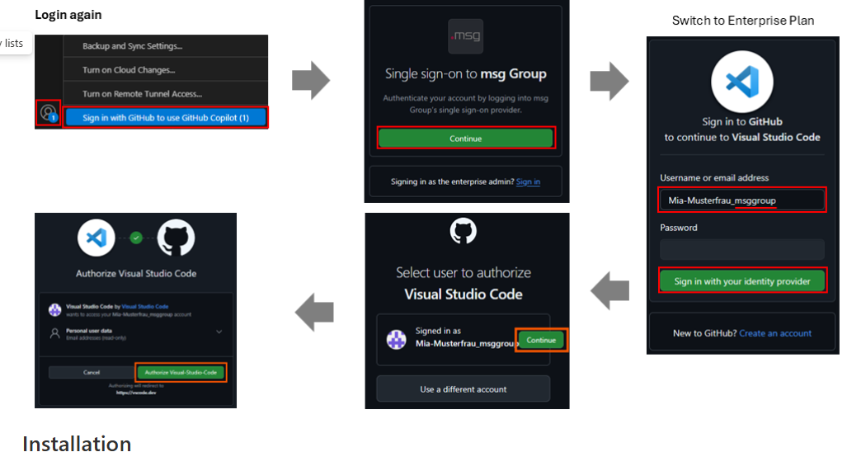Click the https://vscode.dev redirect text

click(136, 393)
